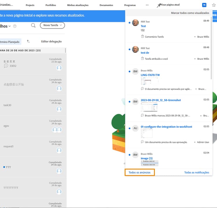
Task: Click comment bubble icon next to 33012
Action: (6, 66)
